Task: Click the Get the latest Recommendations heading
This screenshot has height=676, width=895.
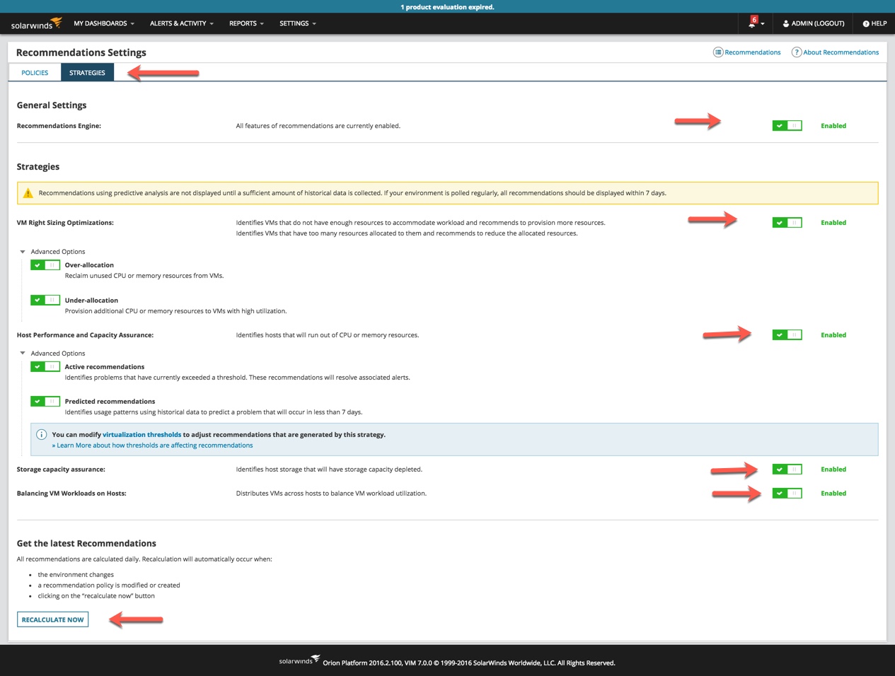Action: (x=86, y=544)
